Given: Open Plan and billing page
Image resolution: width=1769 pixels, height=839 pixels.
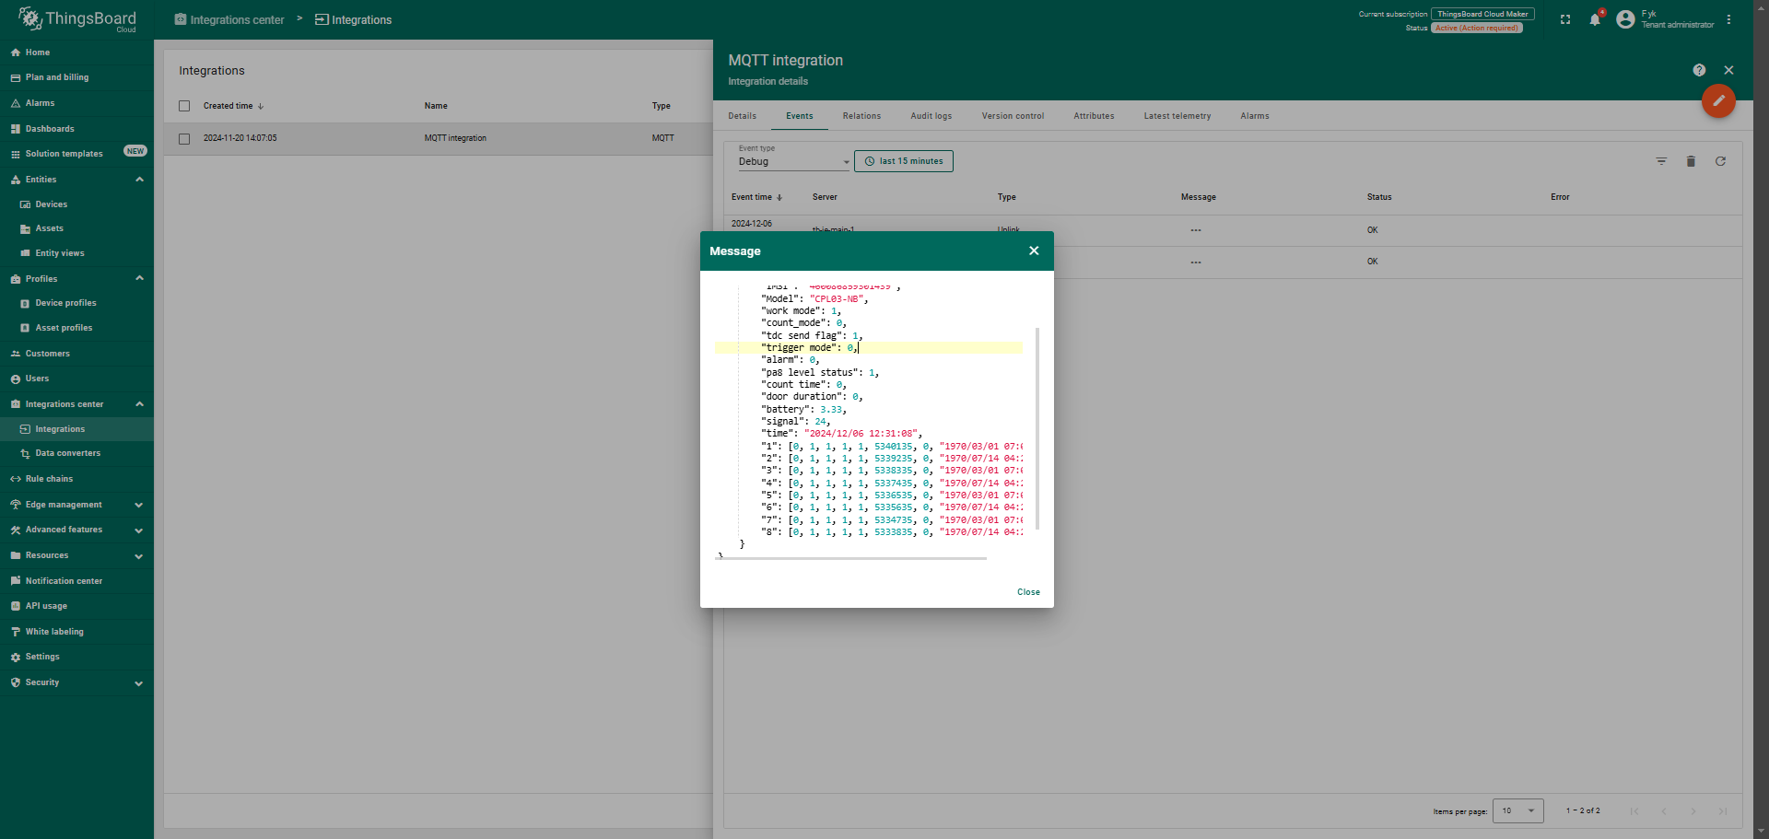Looking at the screenshot, I should (x=76, y=77).
